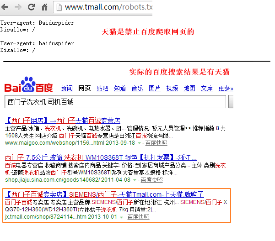Click the second 'Disallow: /' line below lowercase baiduspider
275x241 pixels.
[x=18, y=50]
